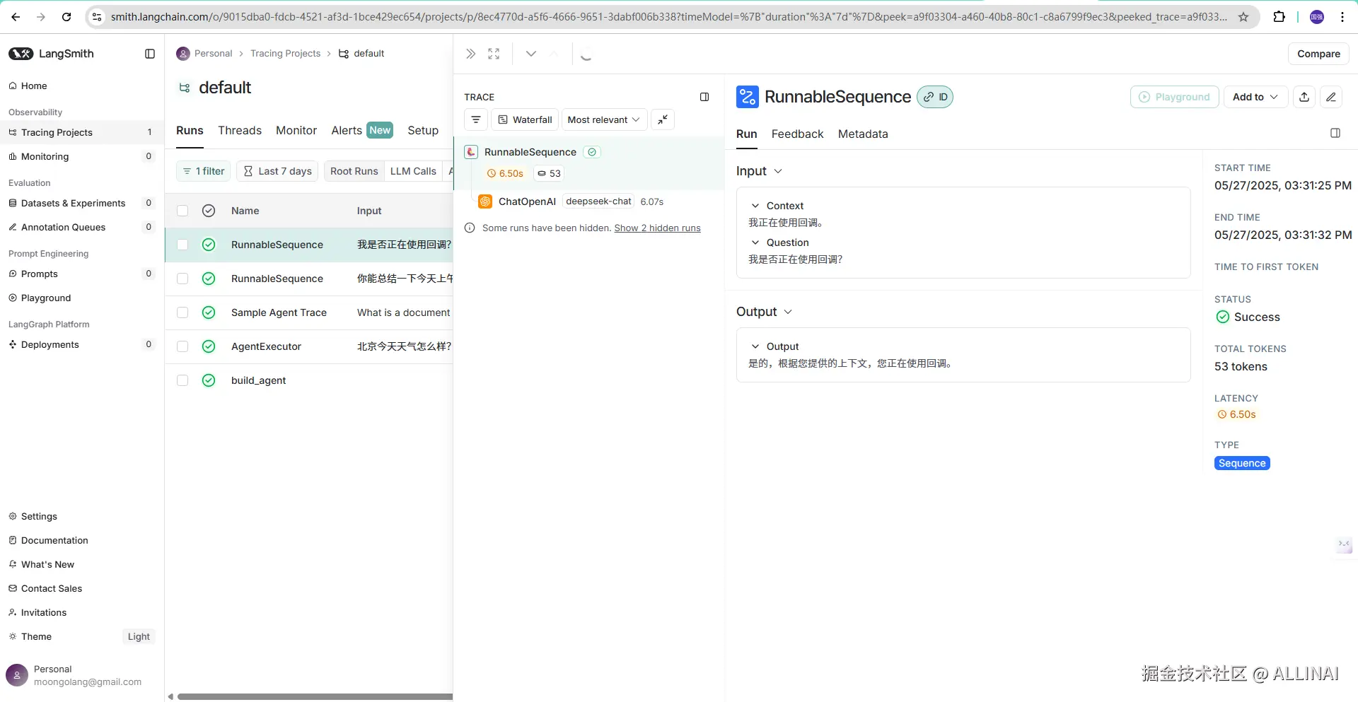
Task: Check the second RunnableSequence row checkbox
Action: pos(182,279)
